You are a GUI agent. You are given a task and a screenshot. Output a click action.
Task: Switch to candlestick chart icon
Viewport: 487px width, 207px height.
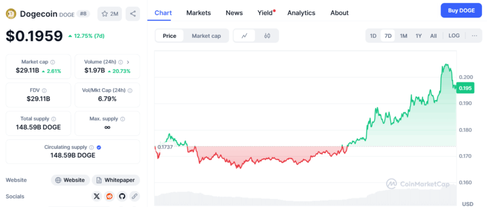pos(267,36)
